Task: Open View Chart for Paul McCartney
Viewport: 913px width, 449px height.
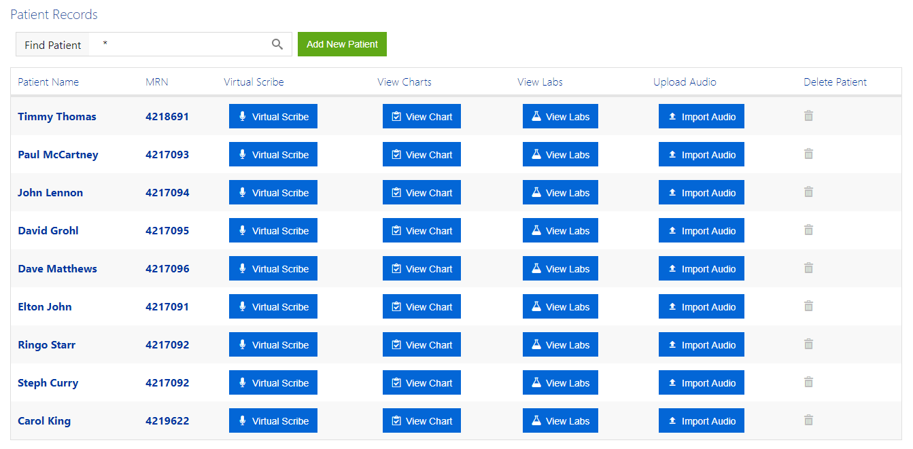Action: [x=421, y=154]
